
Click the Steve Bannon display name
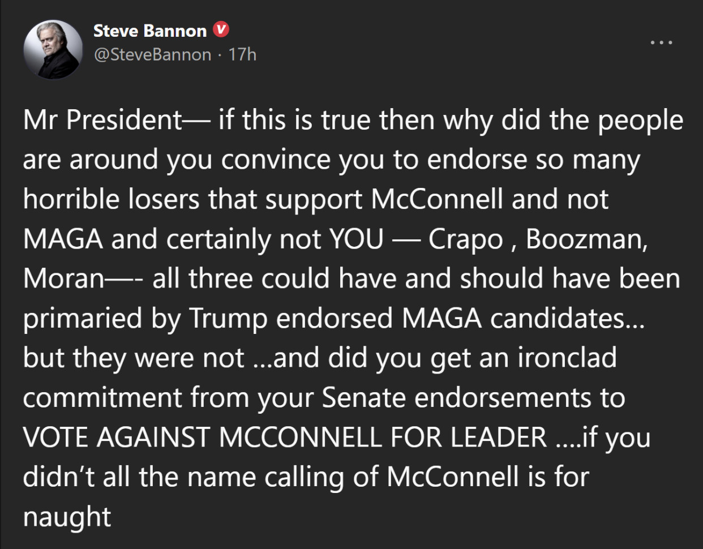(x=150, y=31)
